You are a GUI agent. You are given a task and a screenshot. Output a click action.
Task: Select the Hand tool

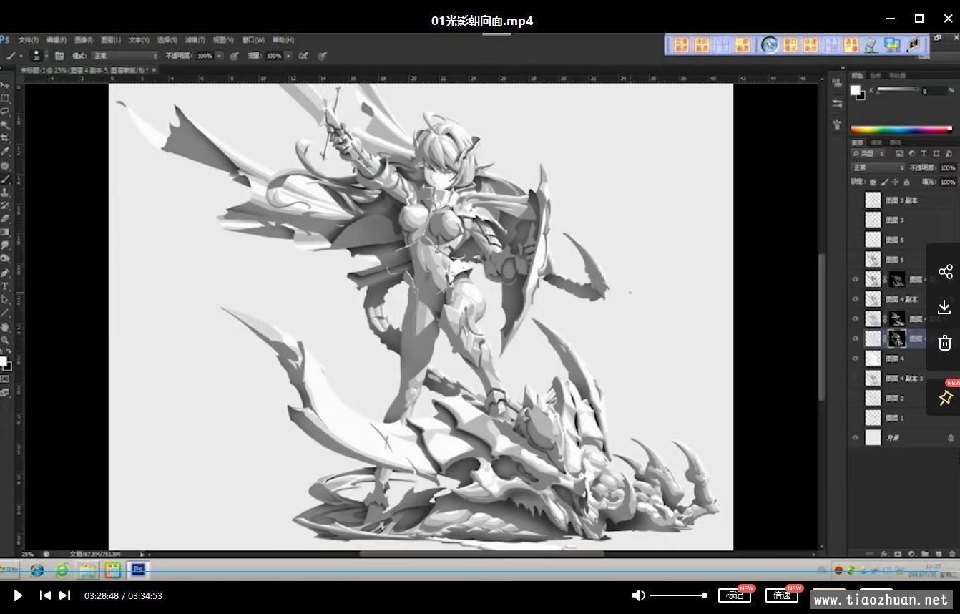[x=5, y=327]
